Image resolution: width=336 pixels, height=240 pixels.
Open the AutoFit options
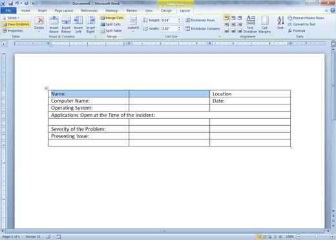[133, 25]
